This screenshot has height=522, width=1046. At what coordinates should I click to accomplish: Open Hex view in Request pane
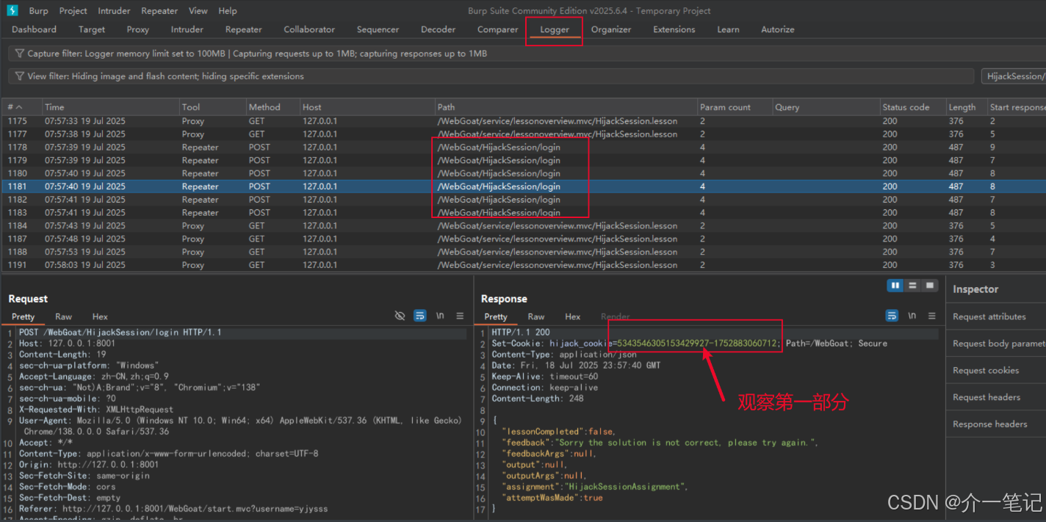100,316
